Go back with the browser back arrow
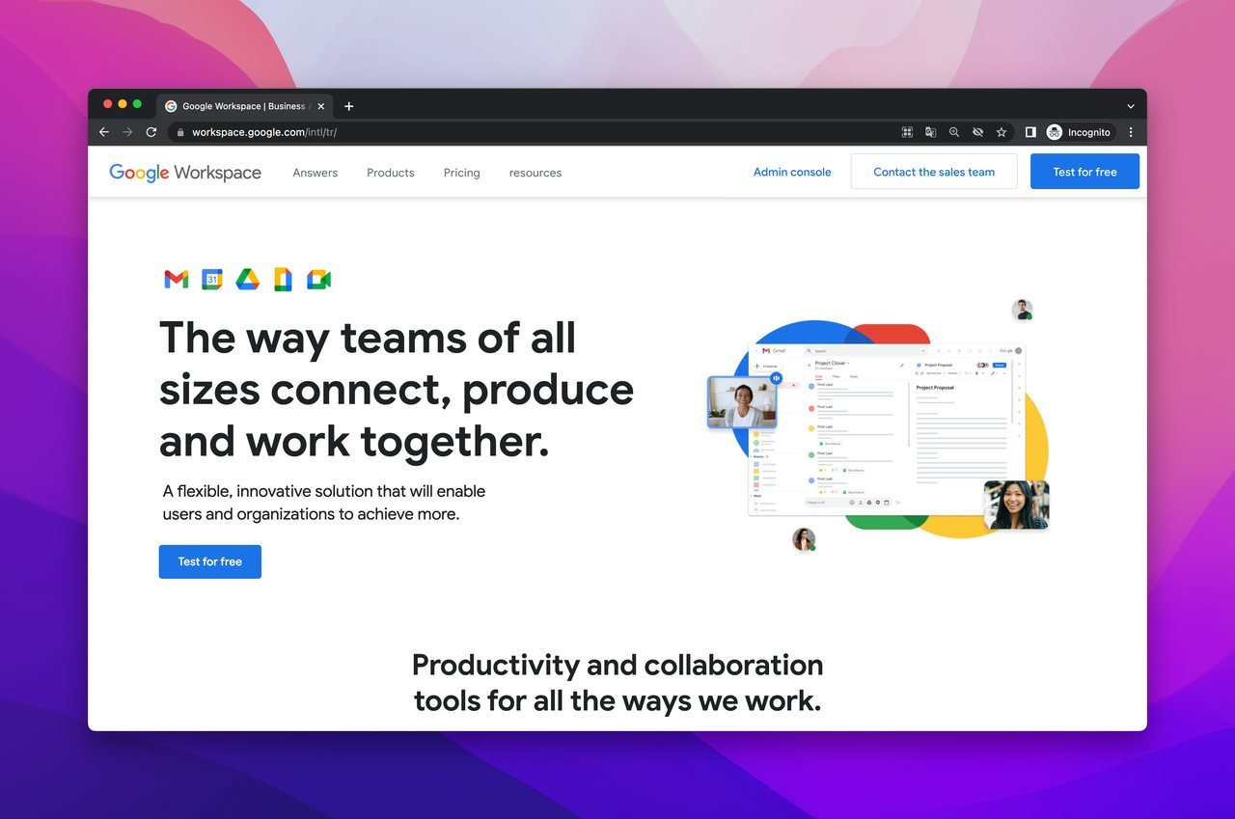 [104, 132]
